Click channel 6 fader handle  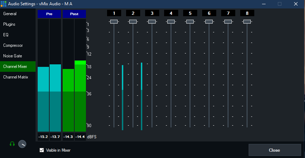point(209,22)
